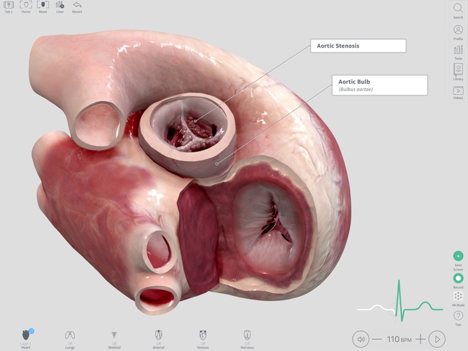
Task: Click the Save Screen button
Action: [x=458, y=256]
